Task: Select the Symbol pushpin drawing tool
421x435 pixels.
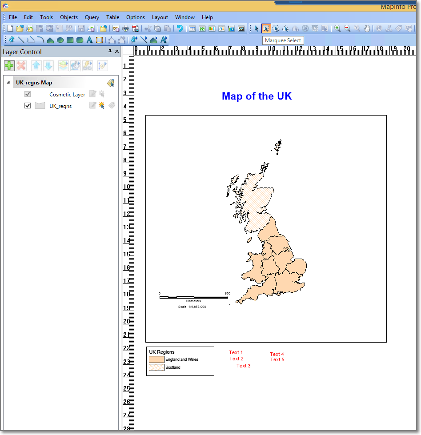Action: click(x=12, y=40)
